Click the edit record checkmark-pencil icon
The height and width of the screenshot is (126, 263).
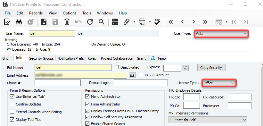[8, 22]
